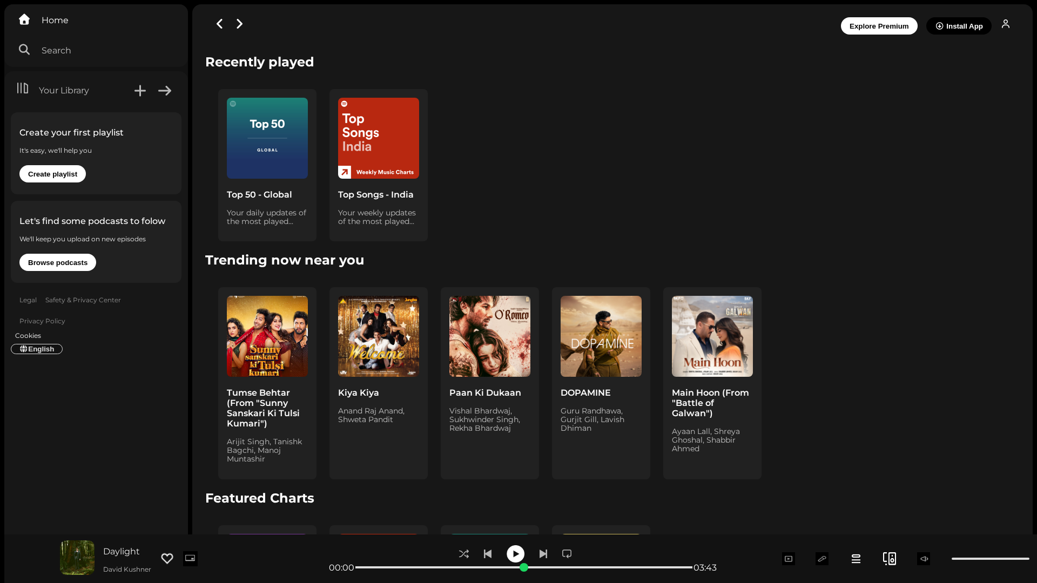This screenshot has width=1037, height=583.
Task: Click the David Kushner artist name
Action: click(x=127, y=570)
